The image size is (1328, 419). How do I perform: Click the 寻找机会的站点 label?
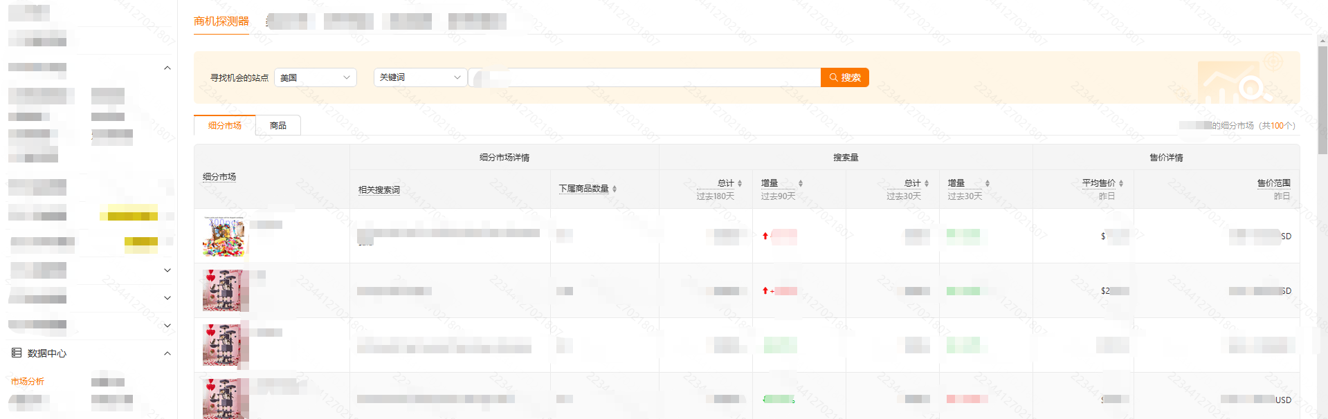point(239,77)
